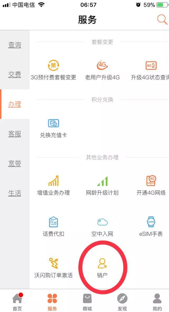This screenshot has height=312, width=169.
Task: Select 交费 in the left sidebar
Action: [15, 75]
